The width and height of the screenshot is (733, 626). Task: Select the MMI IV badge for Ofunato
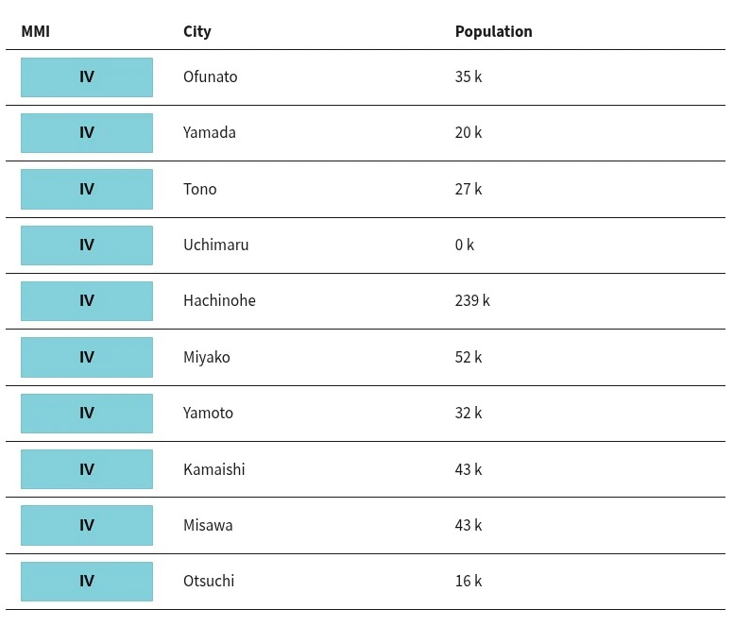point(87,77)
